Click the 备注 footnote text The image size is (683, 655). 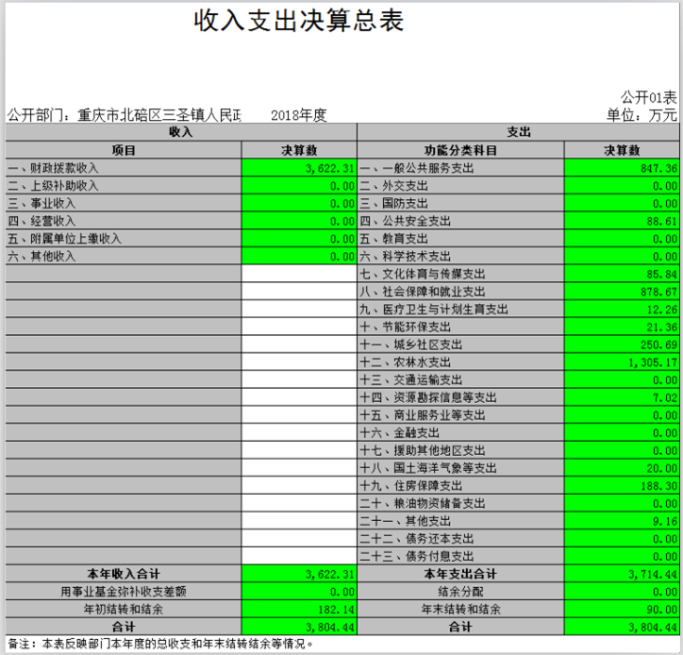160,644
